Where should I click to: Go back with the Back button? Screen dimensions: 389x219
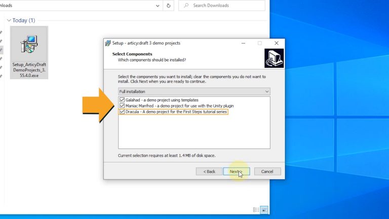coord(209,171)
